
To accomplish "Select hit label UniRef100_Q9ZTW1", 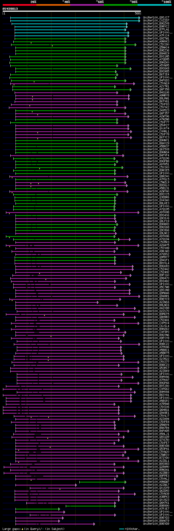I will pyautogui.click(x=156, y=38).
